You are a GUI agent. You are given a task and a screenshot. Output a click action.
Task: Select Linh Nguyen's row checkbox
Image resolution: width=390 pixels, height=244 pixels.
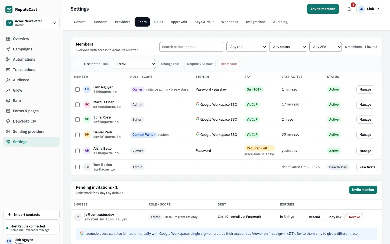click(x=77, y=89)
